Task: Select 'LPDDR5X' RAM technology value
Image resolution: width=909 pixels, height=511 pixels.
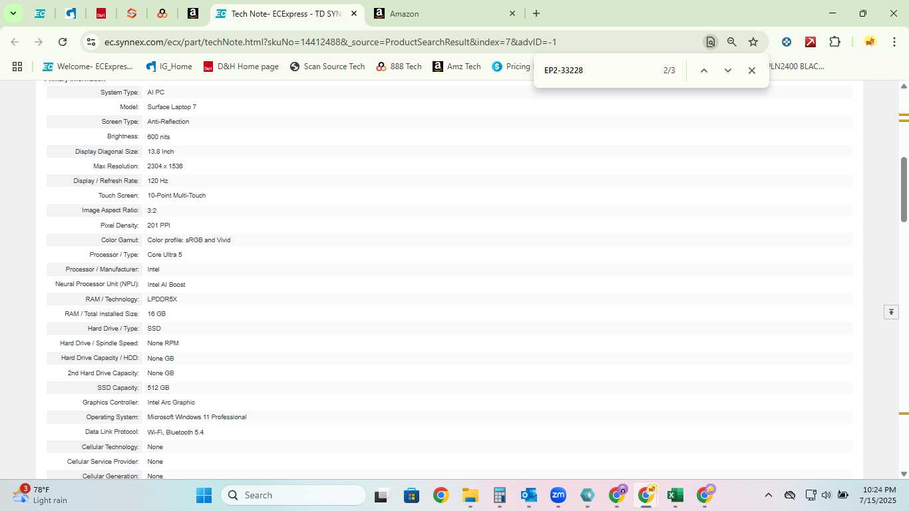Action: click(x=162, y=299)
